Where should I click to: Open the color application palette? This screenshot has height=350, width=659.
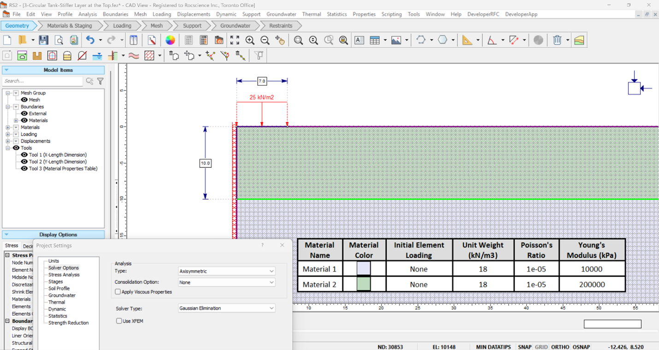[171, 40]
